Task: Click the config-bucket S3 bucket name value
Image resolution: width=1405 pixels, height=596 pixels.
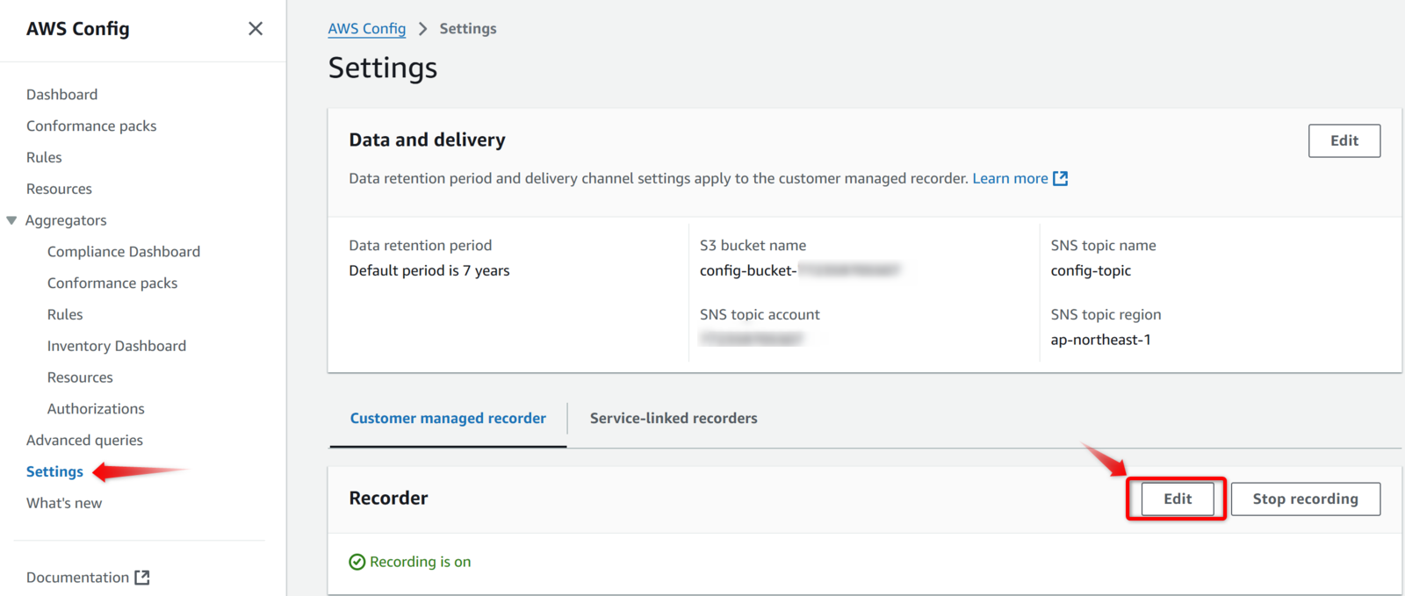Action: (800, 270)
